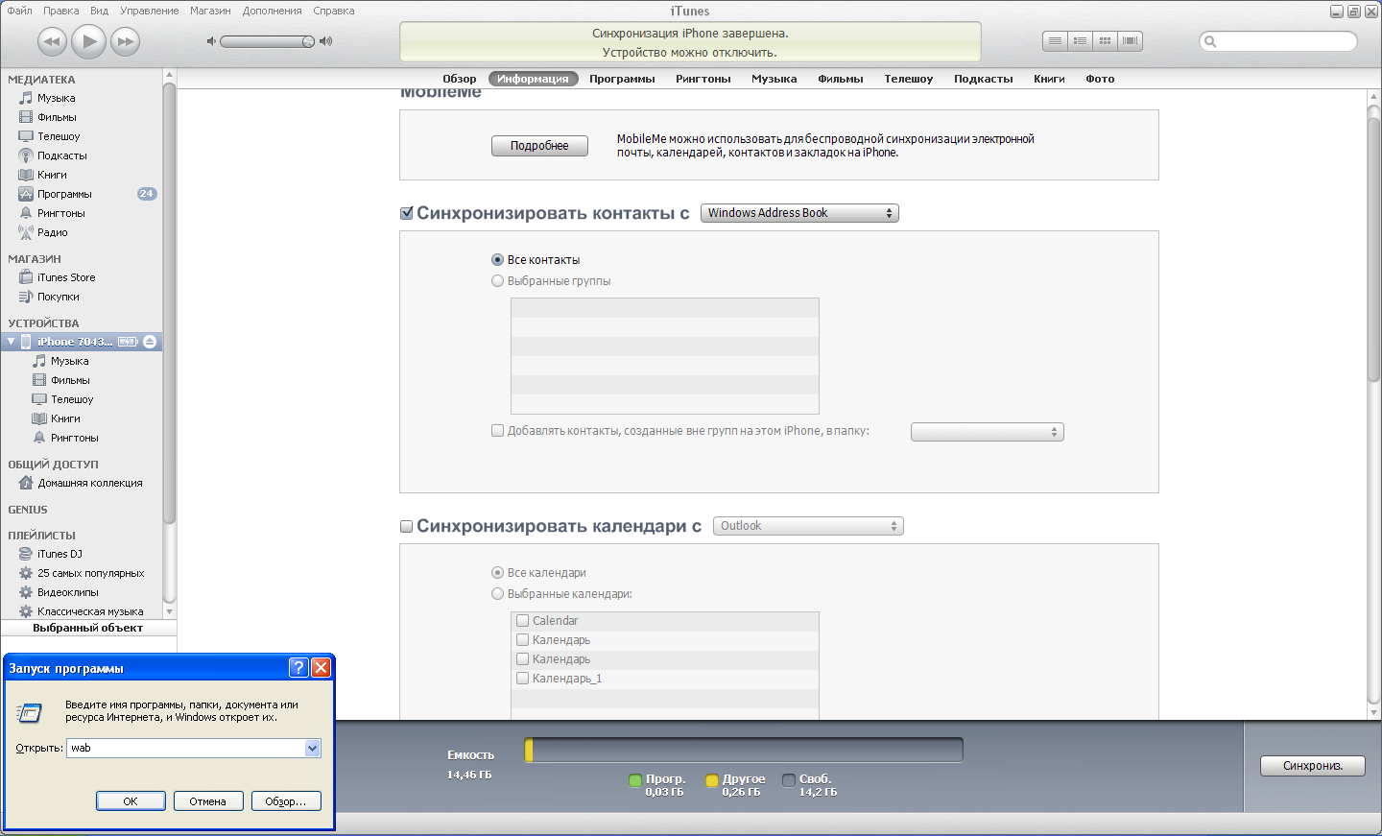The width and height of the screenshot is (1382, 836).
Task: Open help in the Run dialog
Action: click(298, 667)
